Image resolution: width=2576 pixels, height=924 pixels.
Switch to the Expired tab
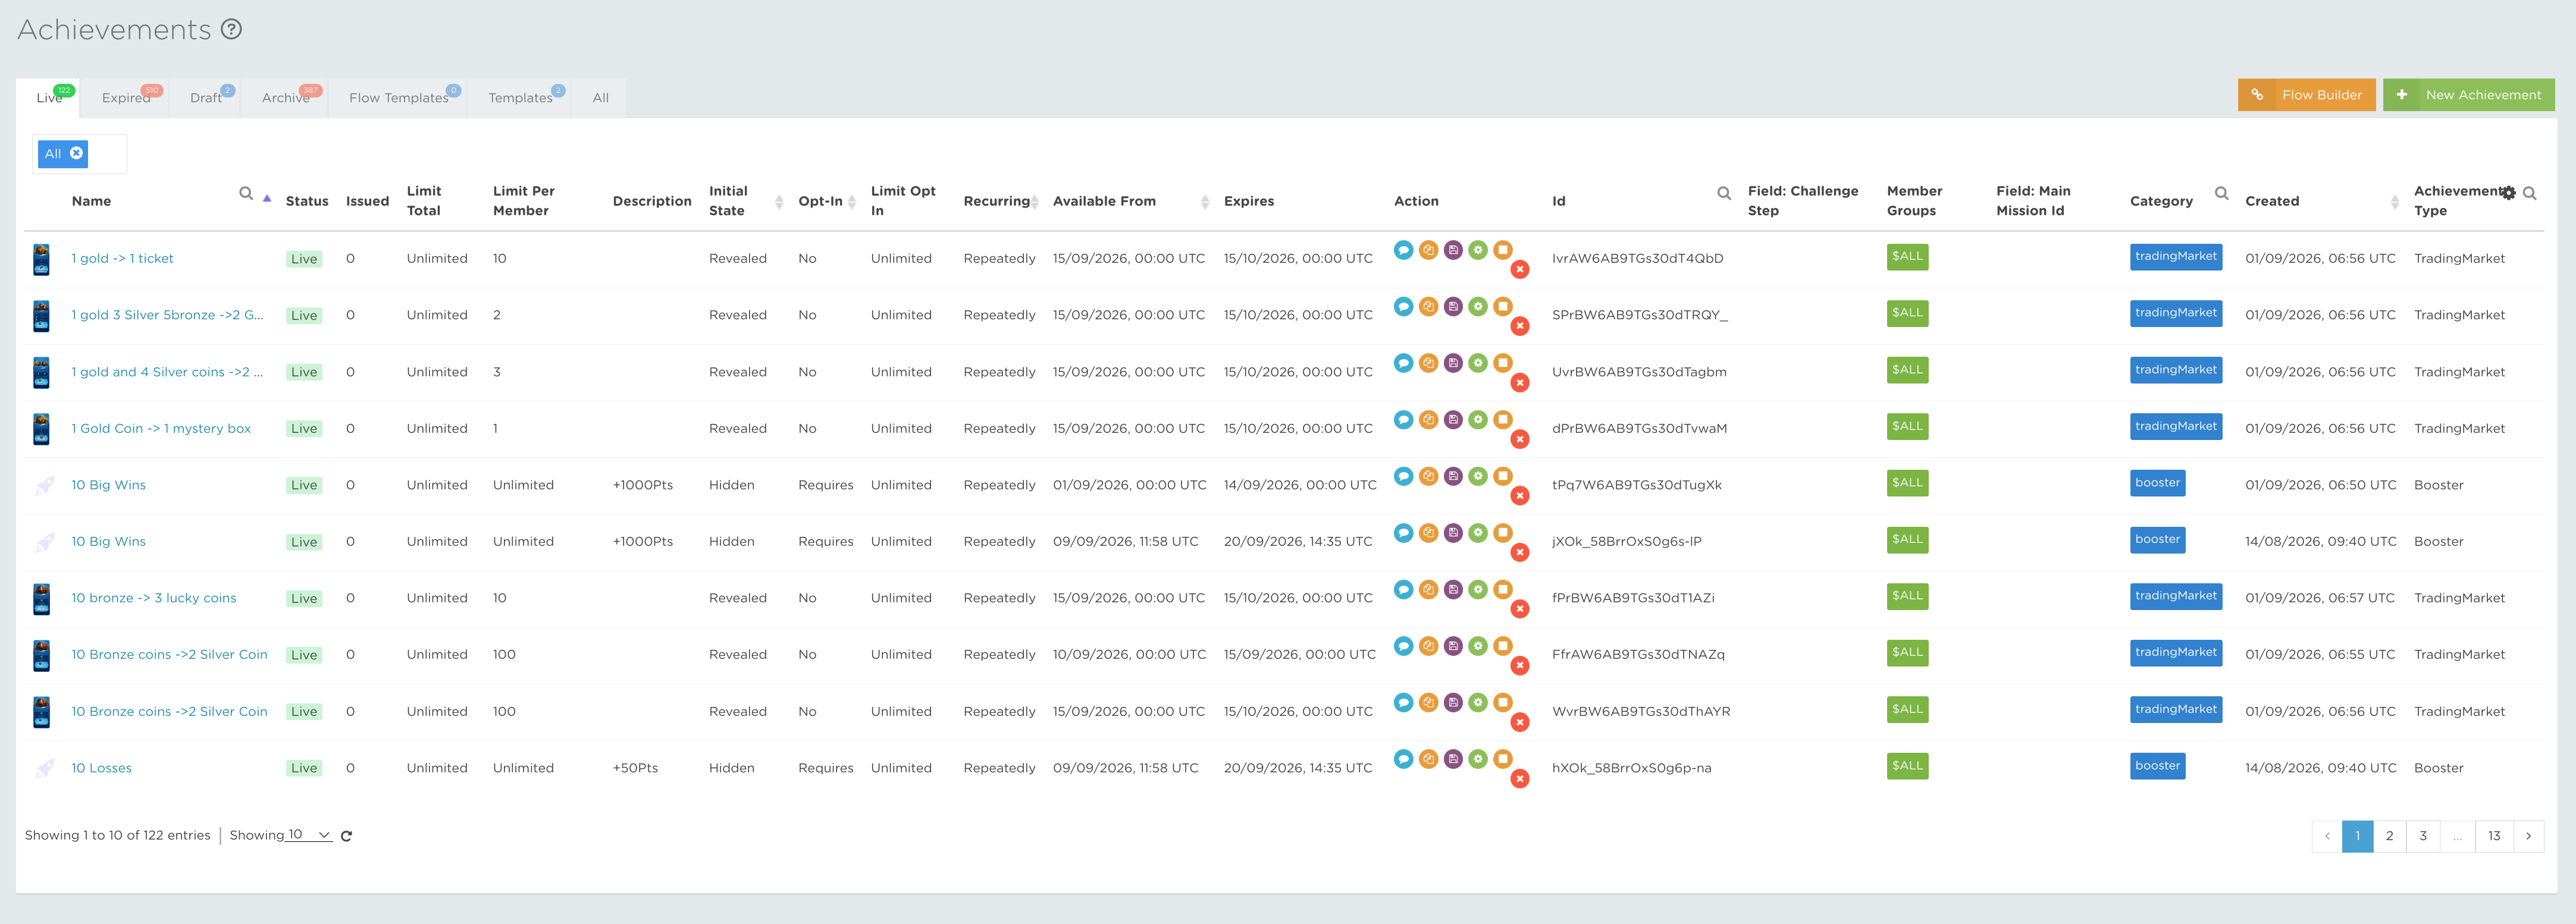(126, 98)
